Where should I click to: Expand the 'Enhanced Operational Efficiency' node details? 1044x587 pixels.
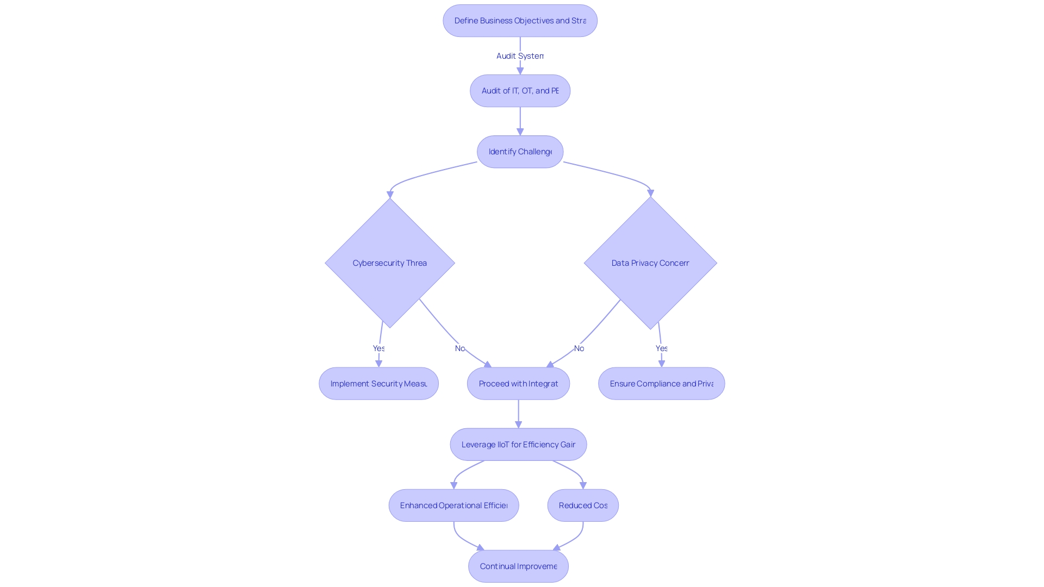[x=455, y=504]
